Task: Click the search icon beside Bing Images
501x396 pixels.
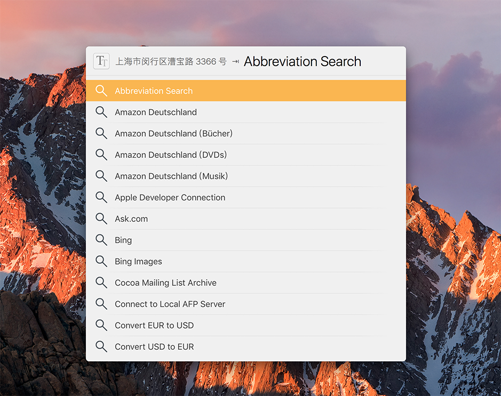Action: pos(101,261)
